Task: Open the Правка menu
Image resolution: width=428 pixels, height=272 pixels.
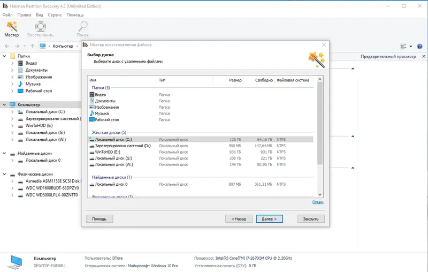Action: tap(24, 15)
